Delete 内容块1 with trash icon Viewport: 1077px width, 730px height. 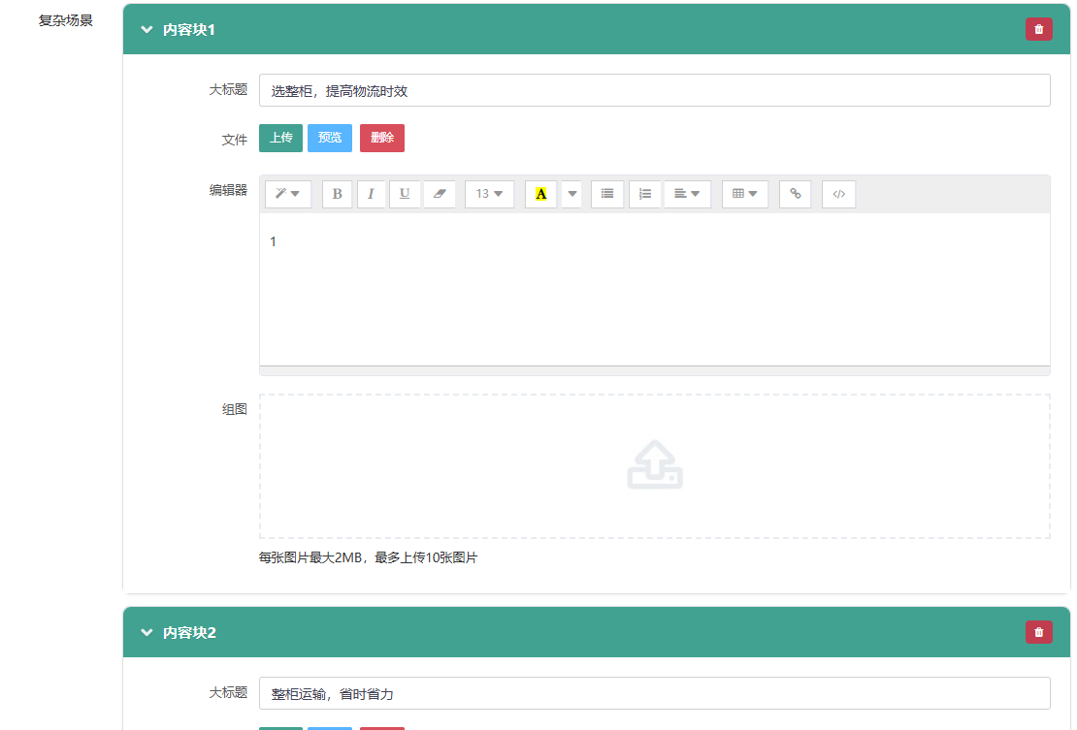pyautogui.click(x=1038, y=29)
